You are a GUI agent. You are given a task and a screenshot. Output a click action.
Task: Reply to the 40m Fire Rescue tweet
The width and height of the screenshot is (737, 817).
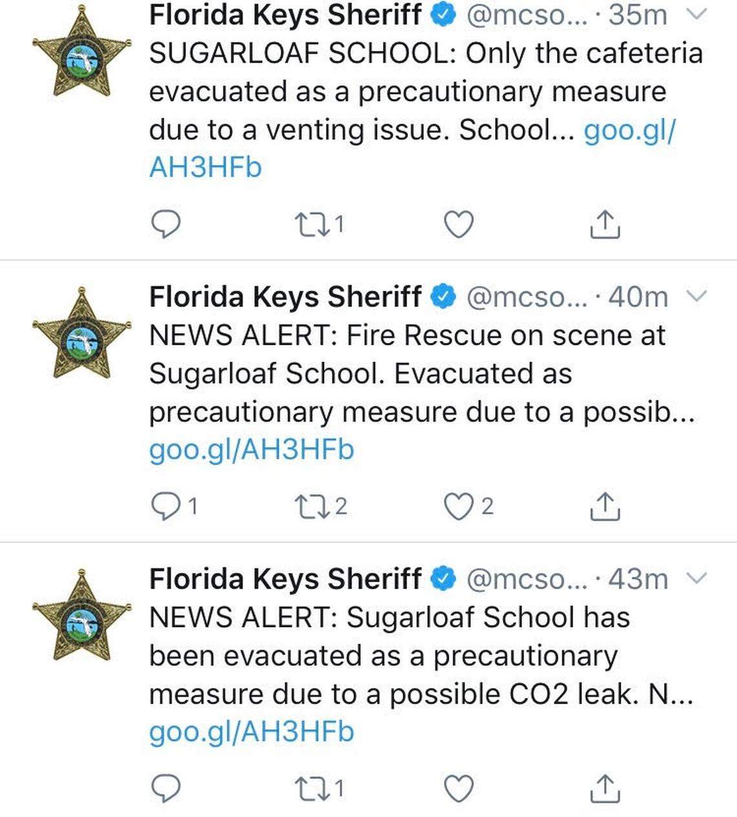tap(166, 506)
